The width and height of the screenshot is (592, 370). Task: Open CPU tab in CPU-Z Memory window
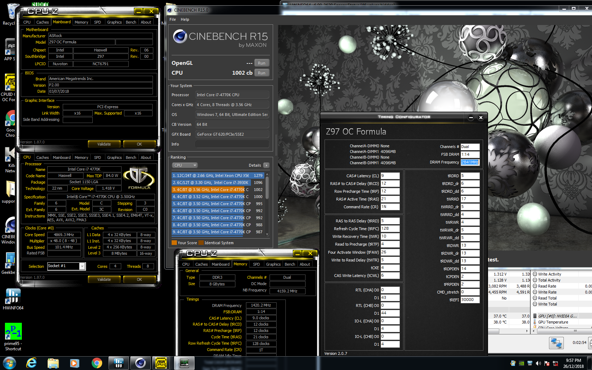point(186,264)
